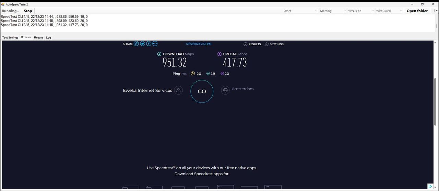This screenshot has height=191, width=439.
Task: Open the SETTINGS link
Action: point(276,44)
